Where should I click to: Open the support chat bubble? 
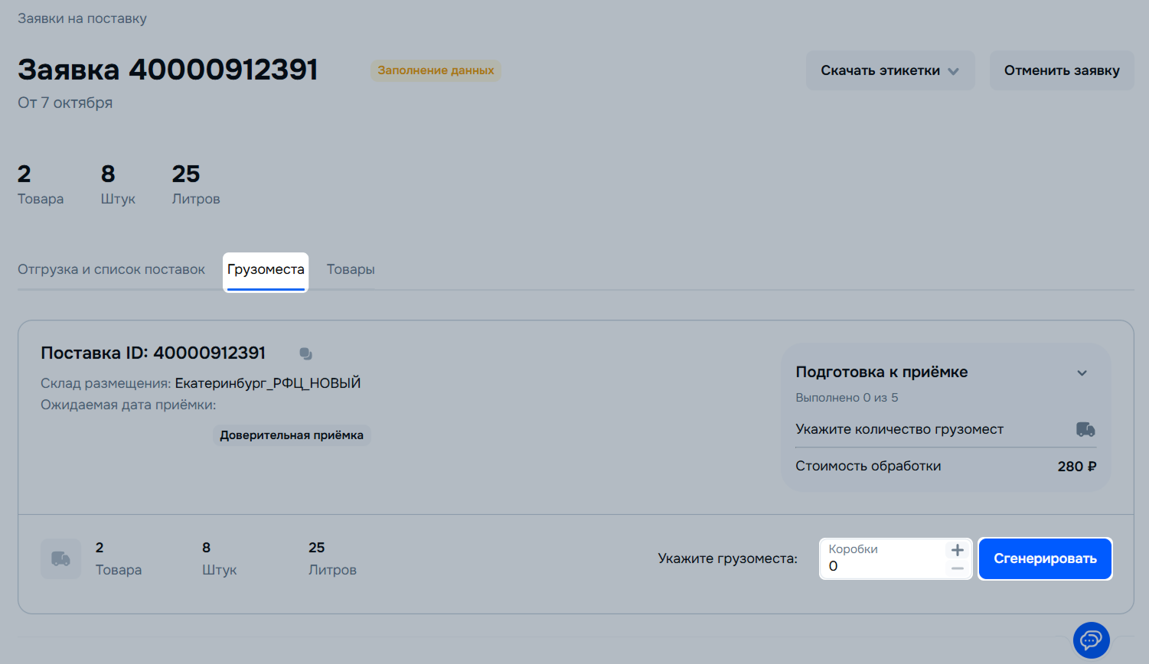(x=1091, y=640)
